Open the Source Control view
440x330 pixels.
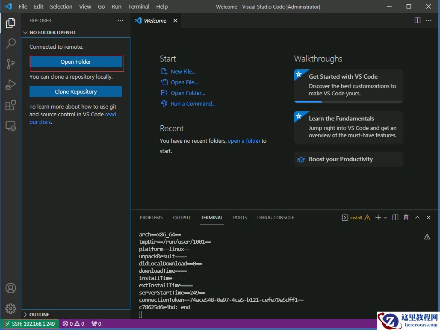(11, 64)
